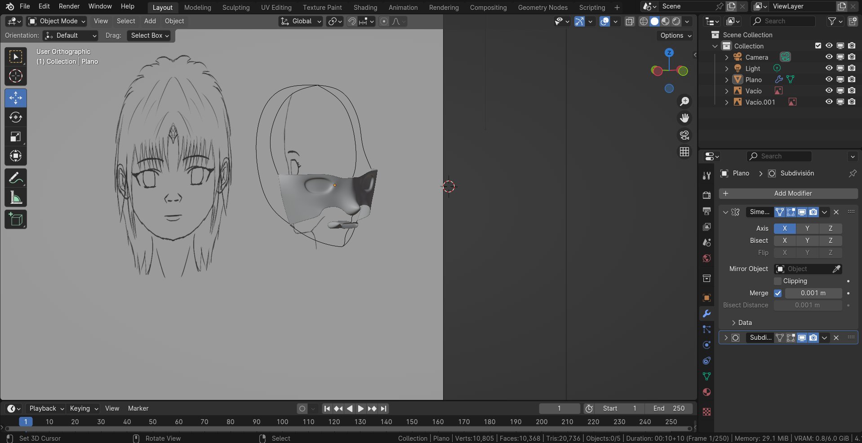The height and width of the screenshot is (443, 862).
Task: Click the Start frame value field
Action: click(x=620, y=408)
